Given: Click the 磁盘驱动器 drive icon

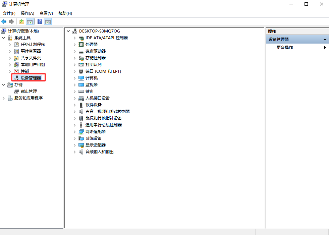Looking at the screenshot, I should (81, 52).
